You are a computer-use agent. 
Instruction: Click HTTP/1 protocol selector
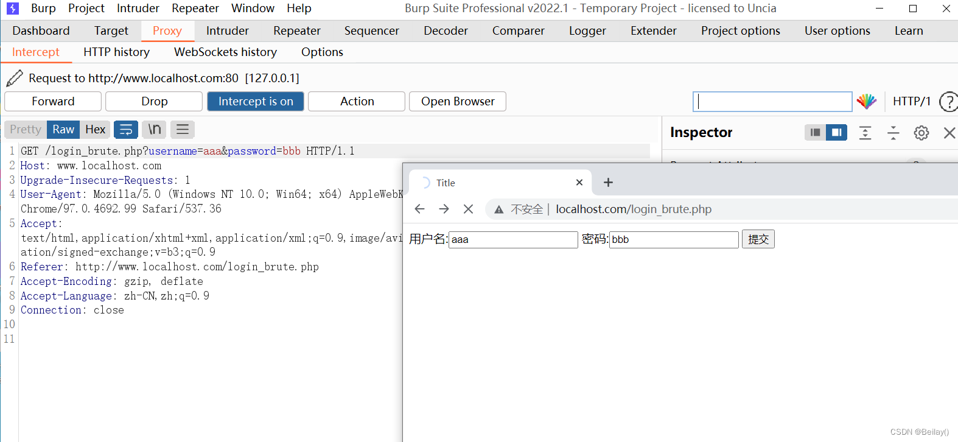click(912, 102)
